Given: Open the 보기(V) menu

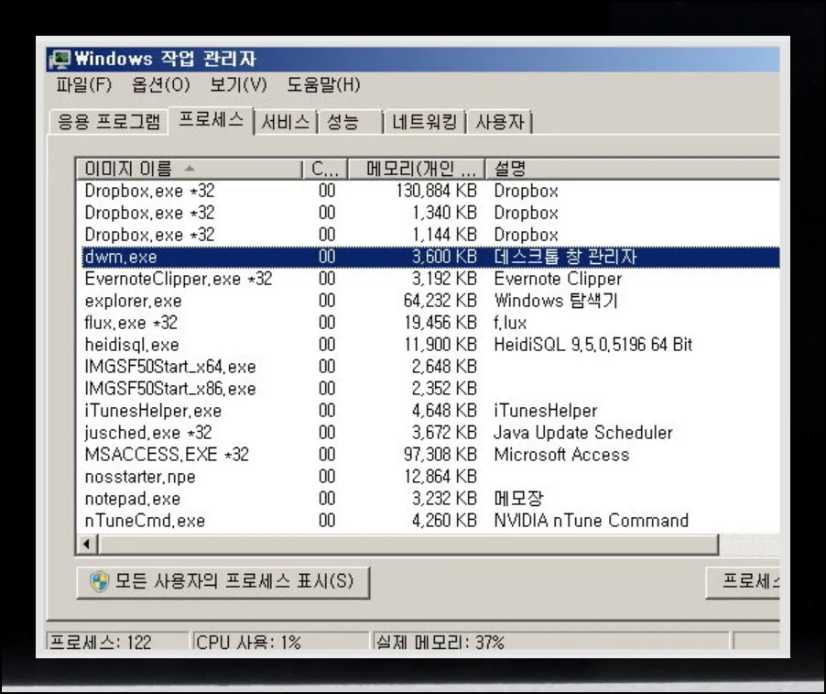Looking at the screenshot, I should coord(238,85).
